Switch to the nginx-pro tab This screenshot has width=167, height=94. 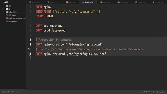pyautogui.click(x=123, y=2)
